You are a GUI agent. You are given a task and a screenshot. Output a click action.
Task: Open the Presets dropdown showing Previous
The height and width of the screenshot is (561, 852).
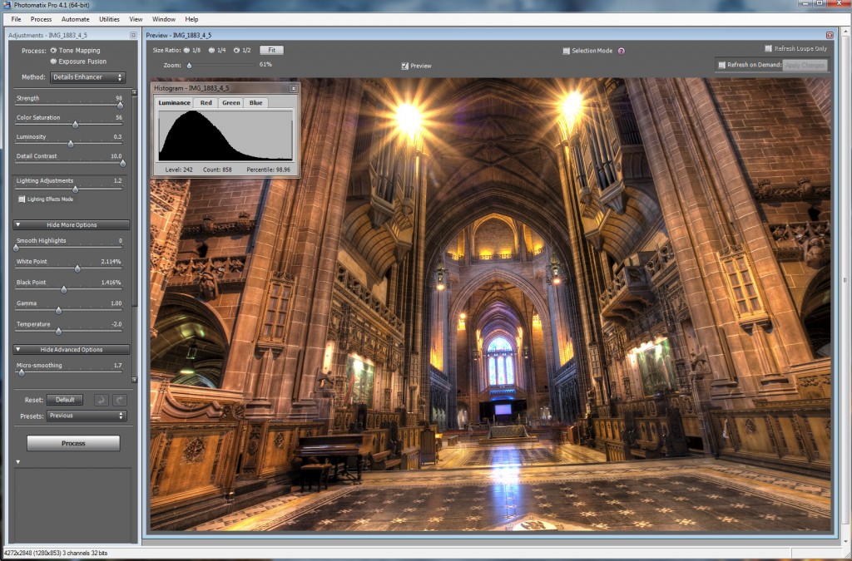point(87,416)
